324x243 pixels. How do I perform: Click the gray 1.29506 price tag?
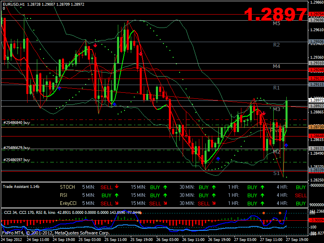(x=316, y=42)
